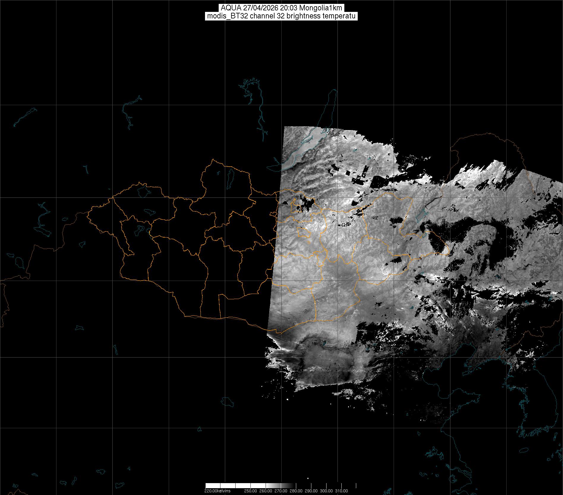Click the title line "AQUA 27/04/2026 20:03 Mongolia1km"
The width and height of the screenshot is (563, 495).
tap(281, 8)
